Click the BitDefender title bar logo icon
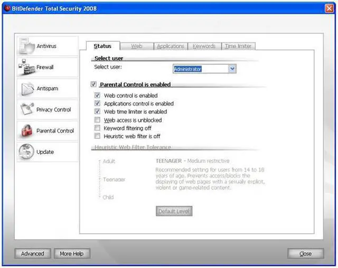 [x=7, y=8]
